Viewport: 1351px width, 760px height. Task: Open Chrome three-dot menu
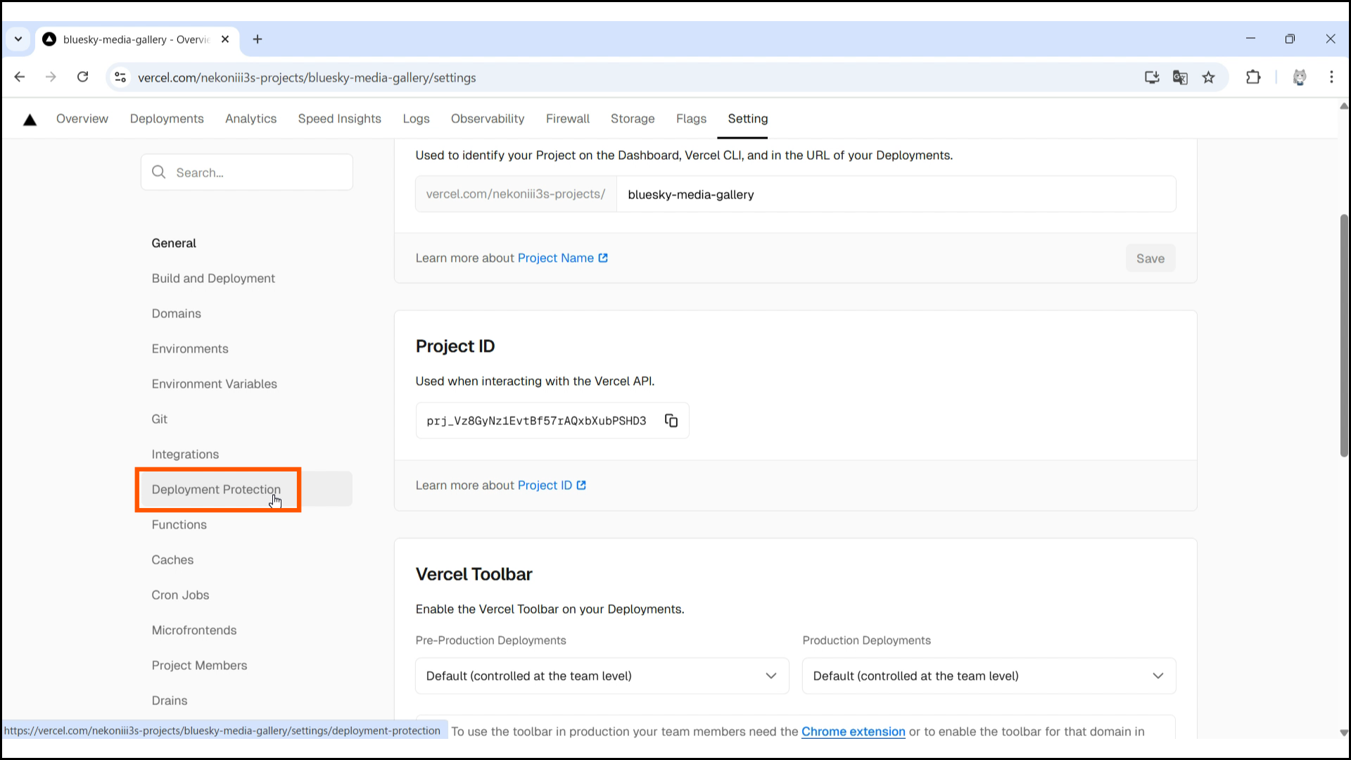[1331, 77]
